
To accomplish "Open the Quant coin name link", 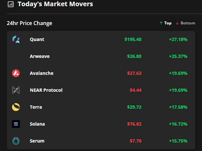I will click(37, 39).
